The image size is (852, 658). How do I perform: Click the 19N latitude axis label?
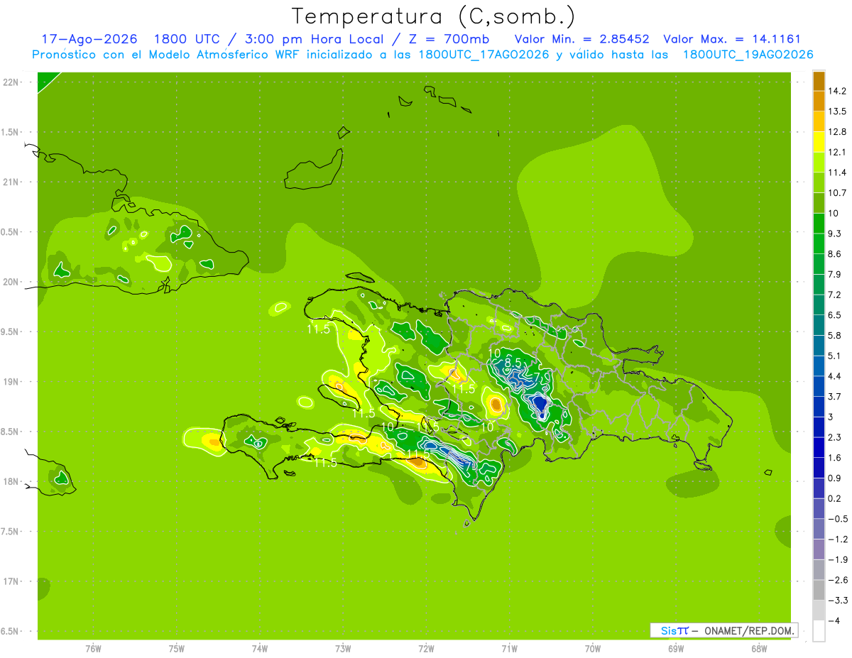pos(10,382)
